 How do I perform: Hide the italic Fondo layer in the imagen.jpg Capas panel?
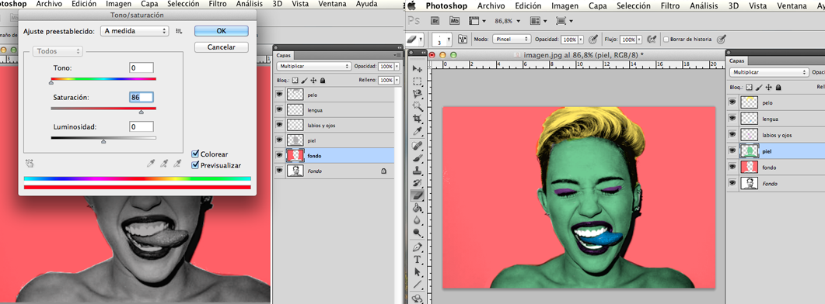732,183
